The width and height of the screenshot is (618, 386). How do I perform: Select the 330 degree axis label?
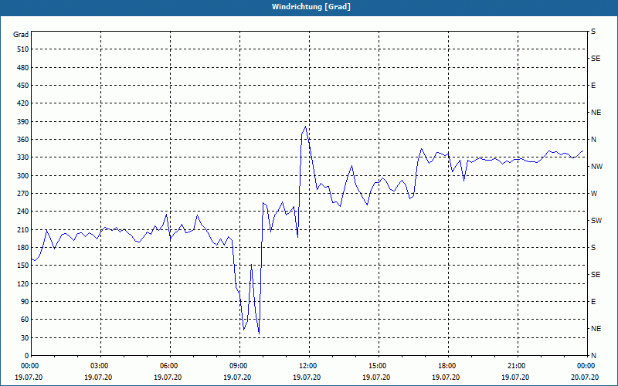pos(23,157)
